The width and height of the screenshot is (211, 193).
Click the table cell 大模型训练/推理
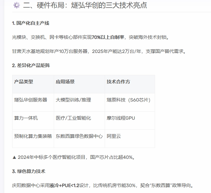pos(73,100)
